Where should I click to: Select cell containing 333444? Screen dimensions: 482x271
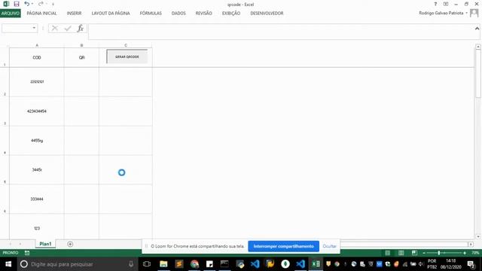point(37,199)
